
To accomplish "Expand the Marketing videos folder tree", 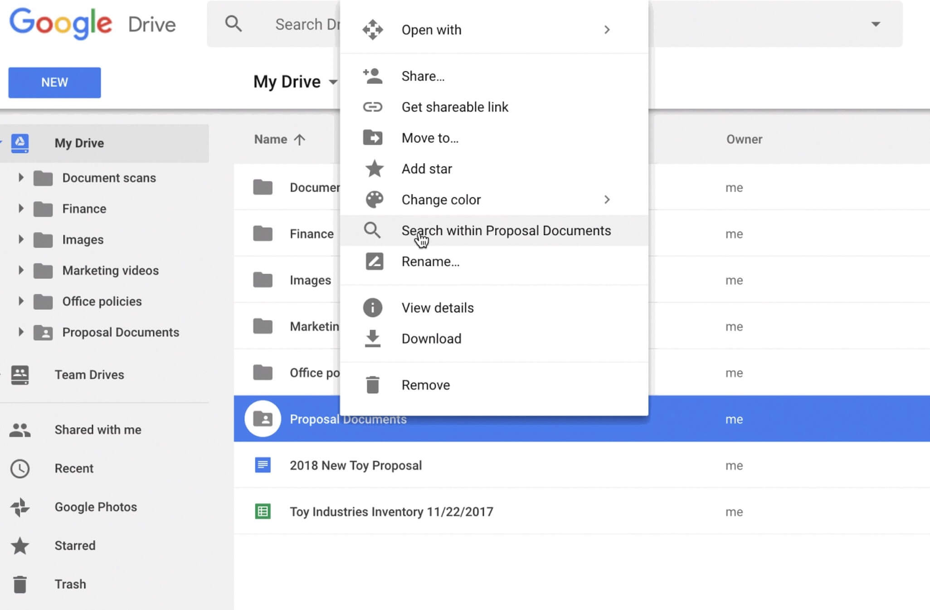I will pyautogui.click(x=20, y=270).
